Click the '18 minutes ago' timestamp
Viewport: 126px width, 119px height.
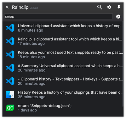point(31,57)
